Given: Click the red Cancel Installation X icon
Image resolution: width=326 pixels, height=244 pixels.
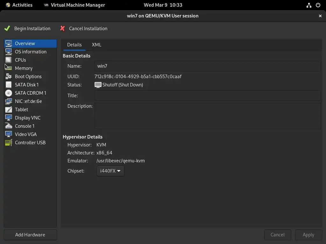Looking at the screenshot, I should tap(62, 29).
